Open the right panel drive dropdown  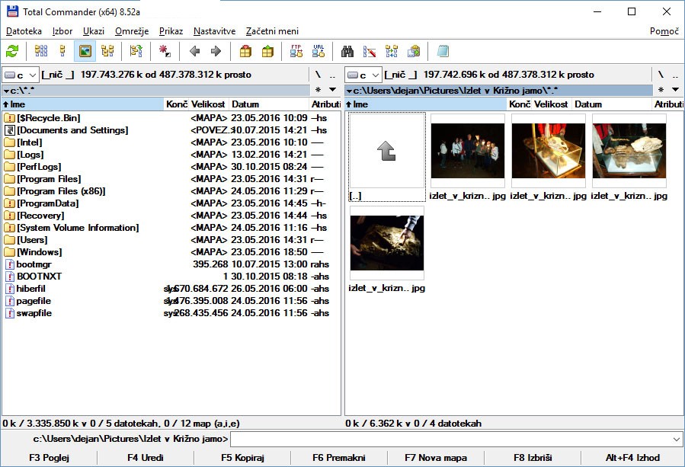pos(363,75)
